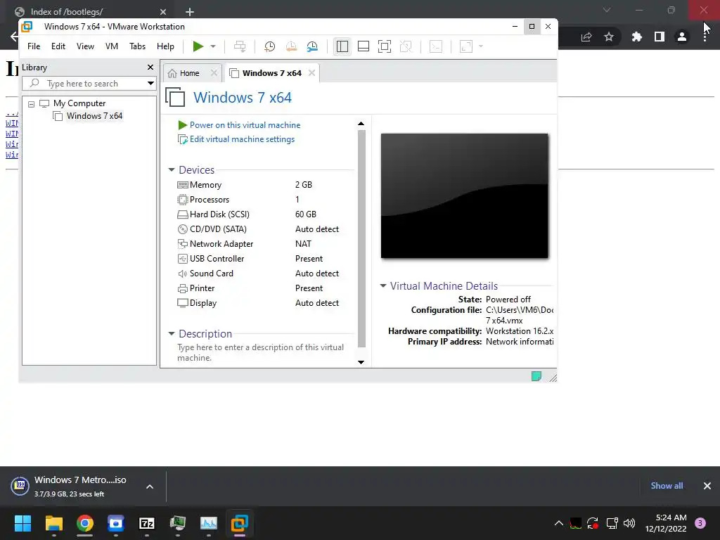Click the stretch guest toolbar icon
This screenshot has width=720, height=540.
tap(466, 46)
